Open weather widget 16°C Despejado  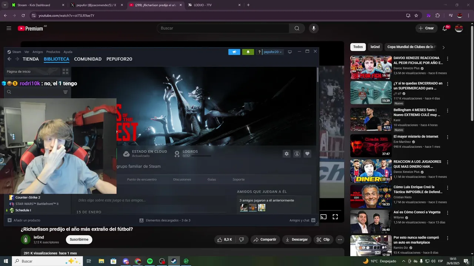coord(380,261)
